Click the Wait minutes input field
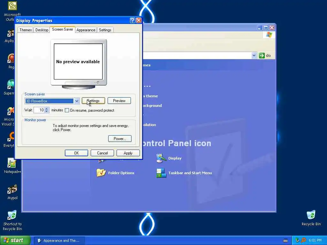 (39, 110)
